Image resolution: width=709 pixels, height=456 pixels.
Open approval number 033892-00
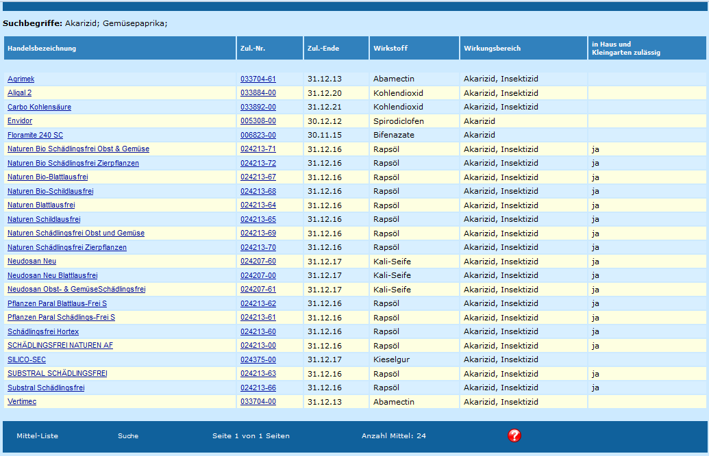(258, 107)
